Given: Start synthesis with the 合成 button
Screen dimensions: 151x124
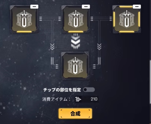Looking at the screenshot, I should (75, 113).
